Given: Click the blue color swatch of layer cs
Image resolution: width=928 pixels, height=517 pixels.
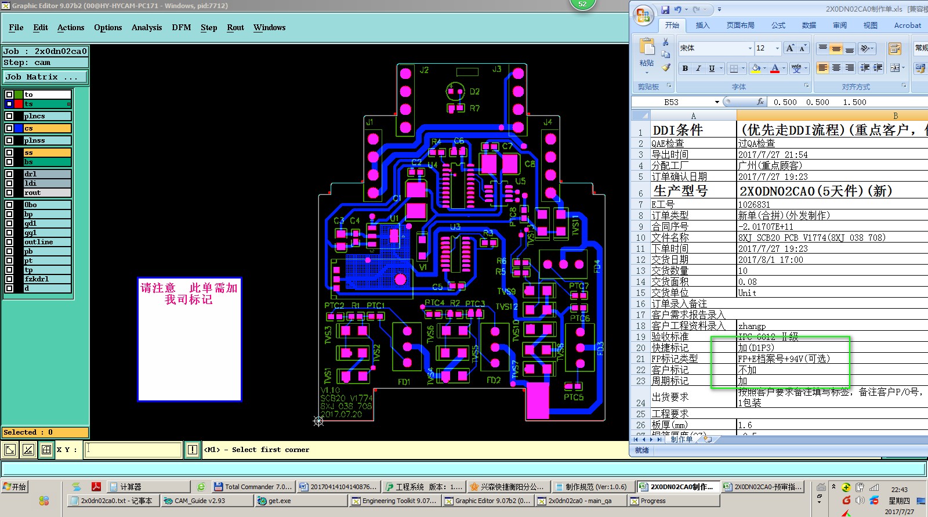Looking at the screenshot, I should tap(19, 128).
